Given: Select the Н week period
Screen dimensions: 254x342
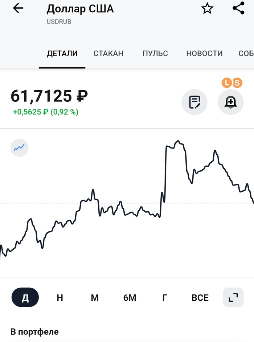Looking at the screenshot, I should click(60, 297).
